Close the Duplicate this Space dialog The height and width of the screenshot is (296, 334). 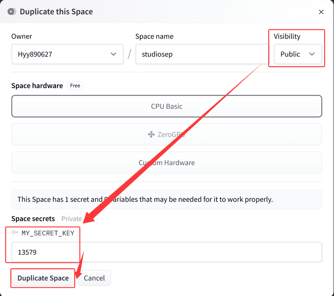point(321,12)
